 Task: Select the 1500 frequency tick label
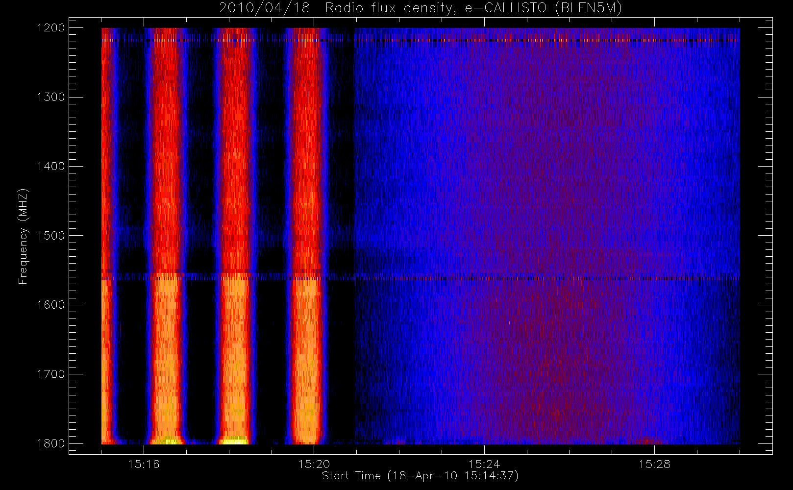51,236
